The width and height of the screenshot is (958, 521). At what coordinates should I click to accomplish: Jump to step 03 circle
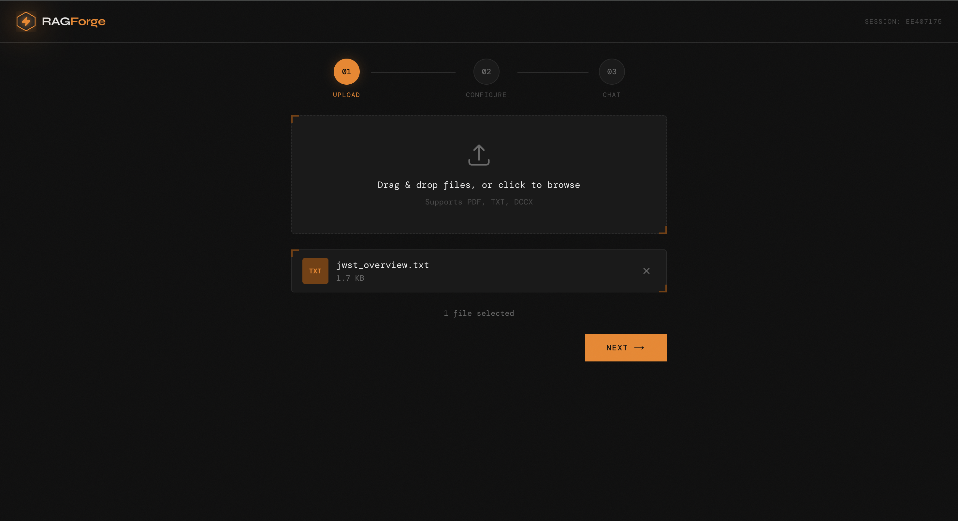pyautogui.click(x=611, y=72)
